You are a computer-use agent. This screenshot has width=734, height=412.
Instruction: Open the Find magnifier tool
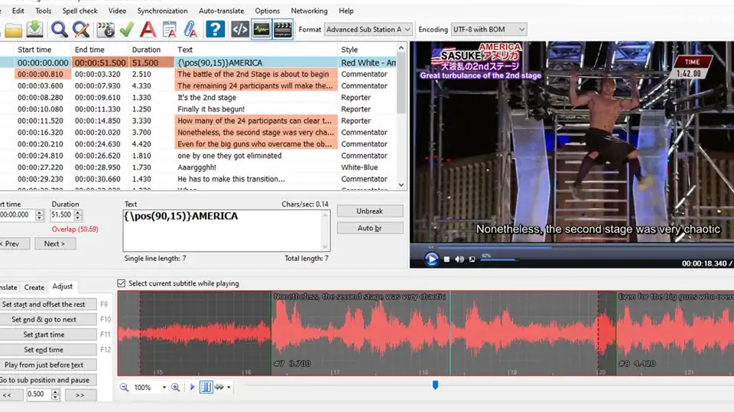[60, 30]
